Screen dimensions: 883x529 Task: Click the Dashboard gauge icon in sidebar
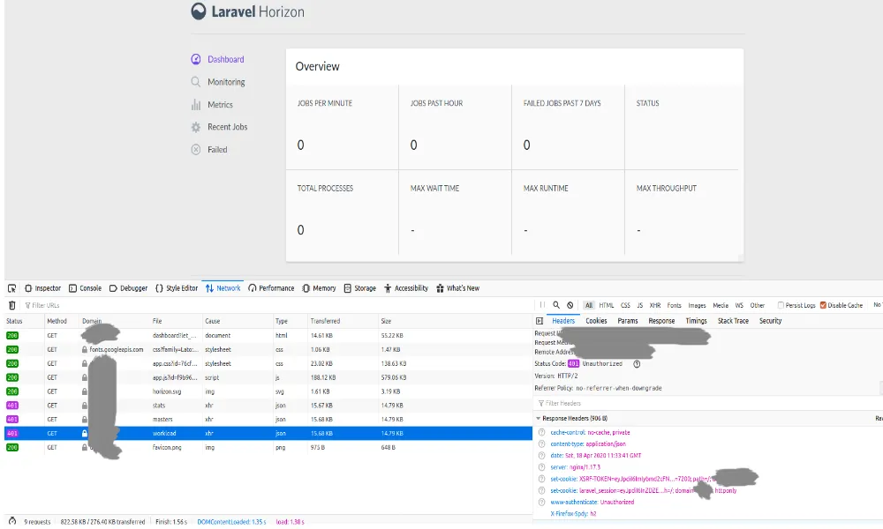pos(195,59)
